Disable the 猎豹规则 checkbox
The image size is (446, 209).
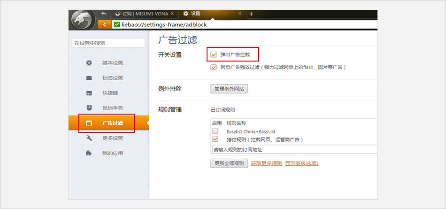pyautogui.click(x=215, y=139)
